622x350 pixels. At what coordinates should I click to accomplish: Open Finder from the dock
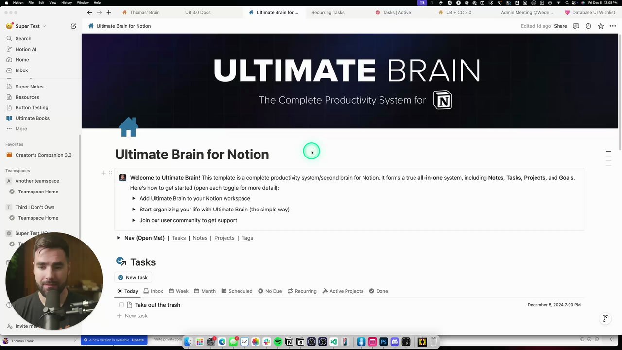point(188,342)
